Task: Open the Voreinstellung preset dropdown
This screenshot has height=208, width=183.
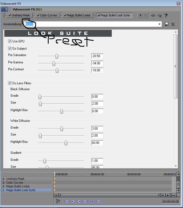Action: pos(160,24)
